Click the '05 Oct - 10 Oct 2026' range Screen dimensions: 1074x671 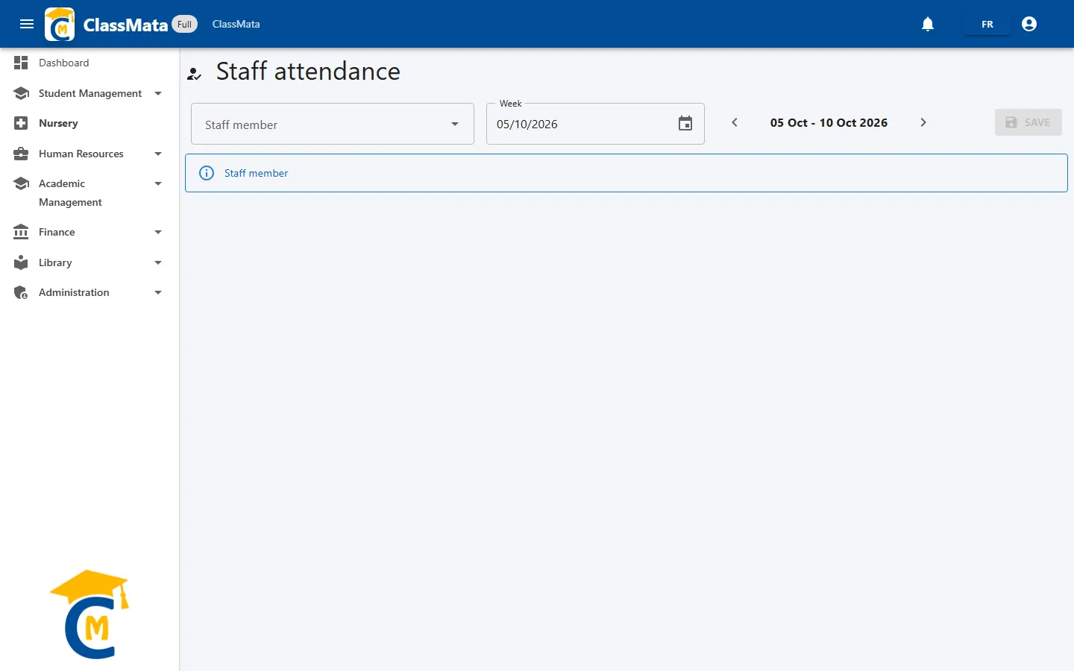829,122
